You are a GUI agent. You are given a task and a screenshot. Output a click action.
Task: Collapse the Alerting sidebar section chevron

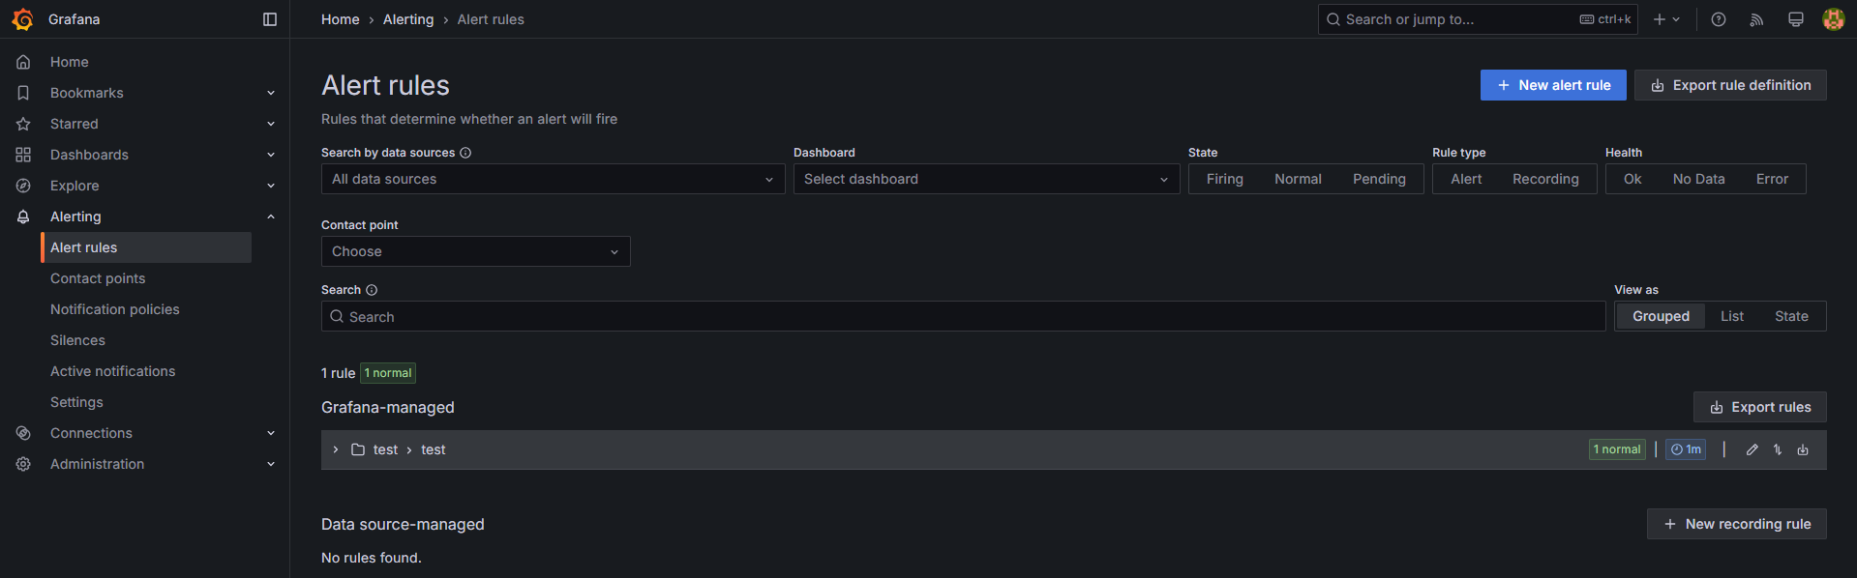[x=271, y=217]
